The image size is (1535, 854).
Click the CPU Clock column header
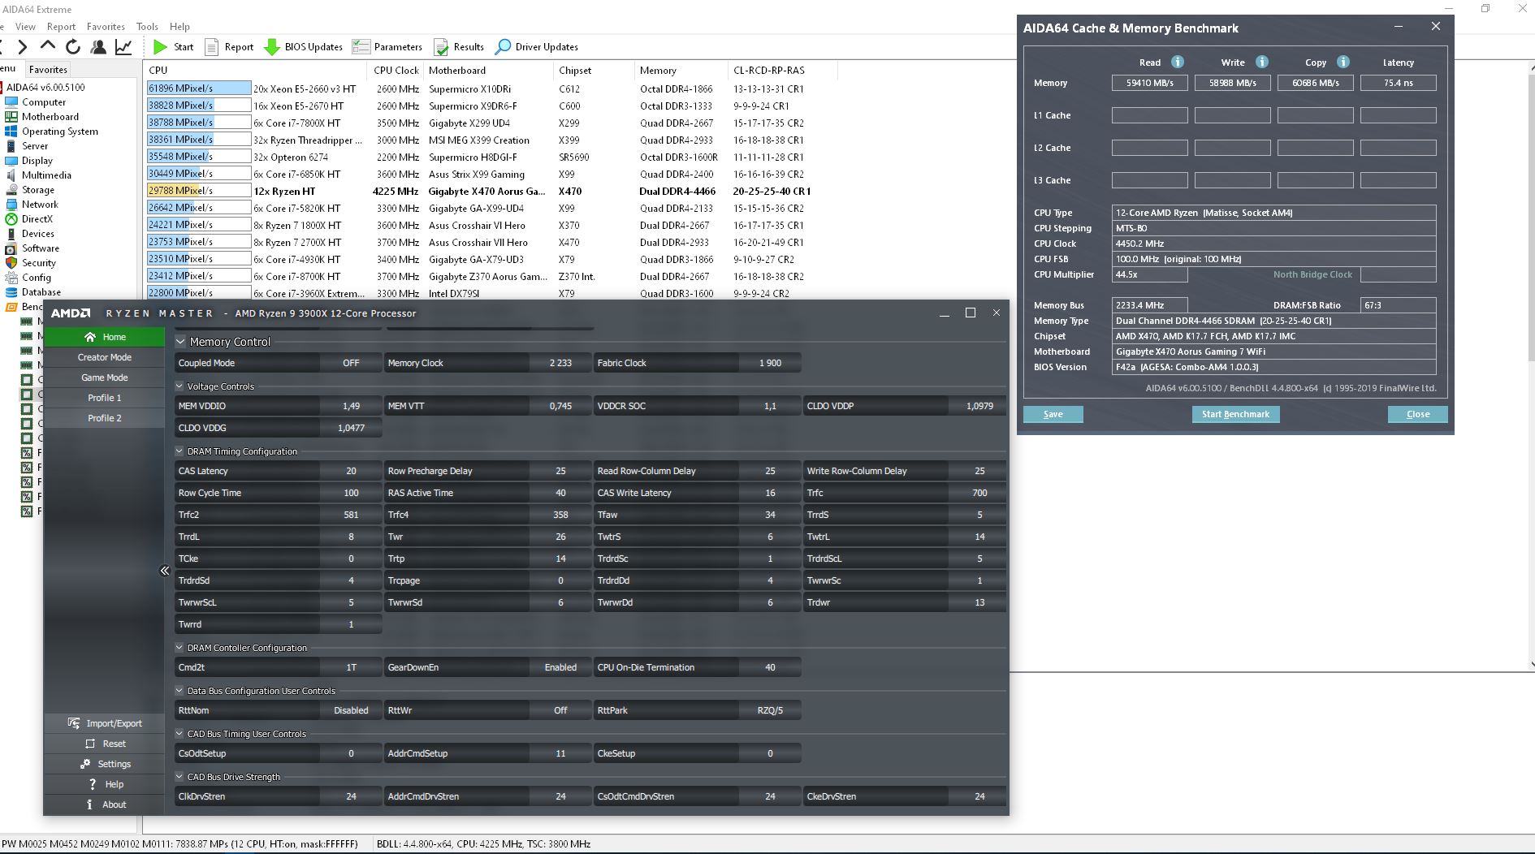pyautogui.click(x=396, y=71)
